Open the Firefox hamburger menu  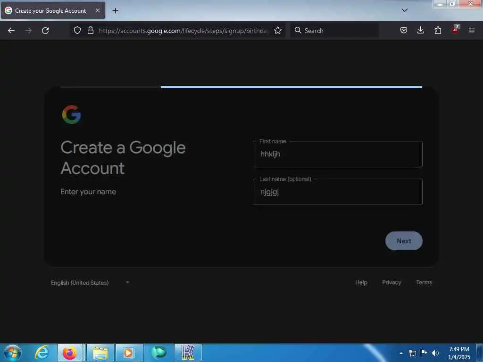click(x=472, y=31)
